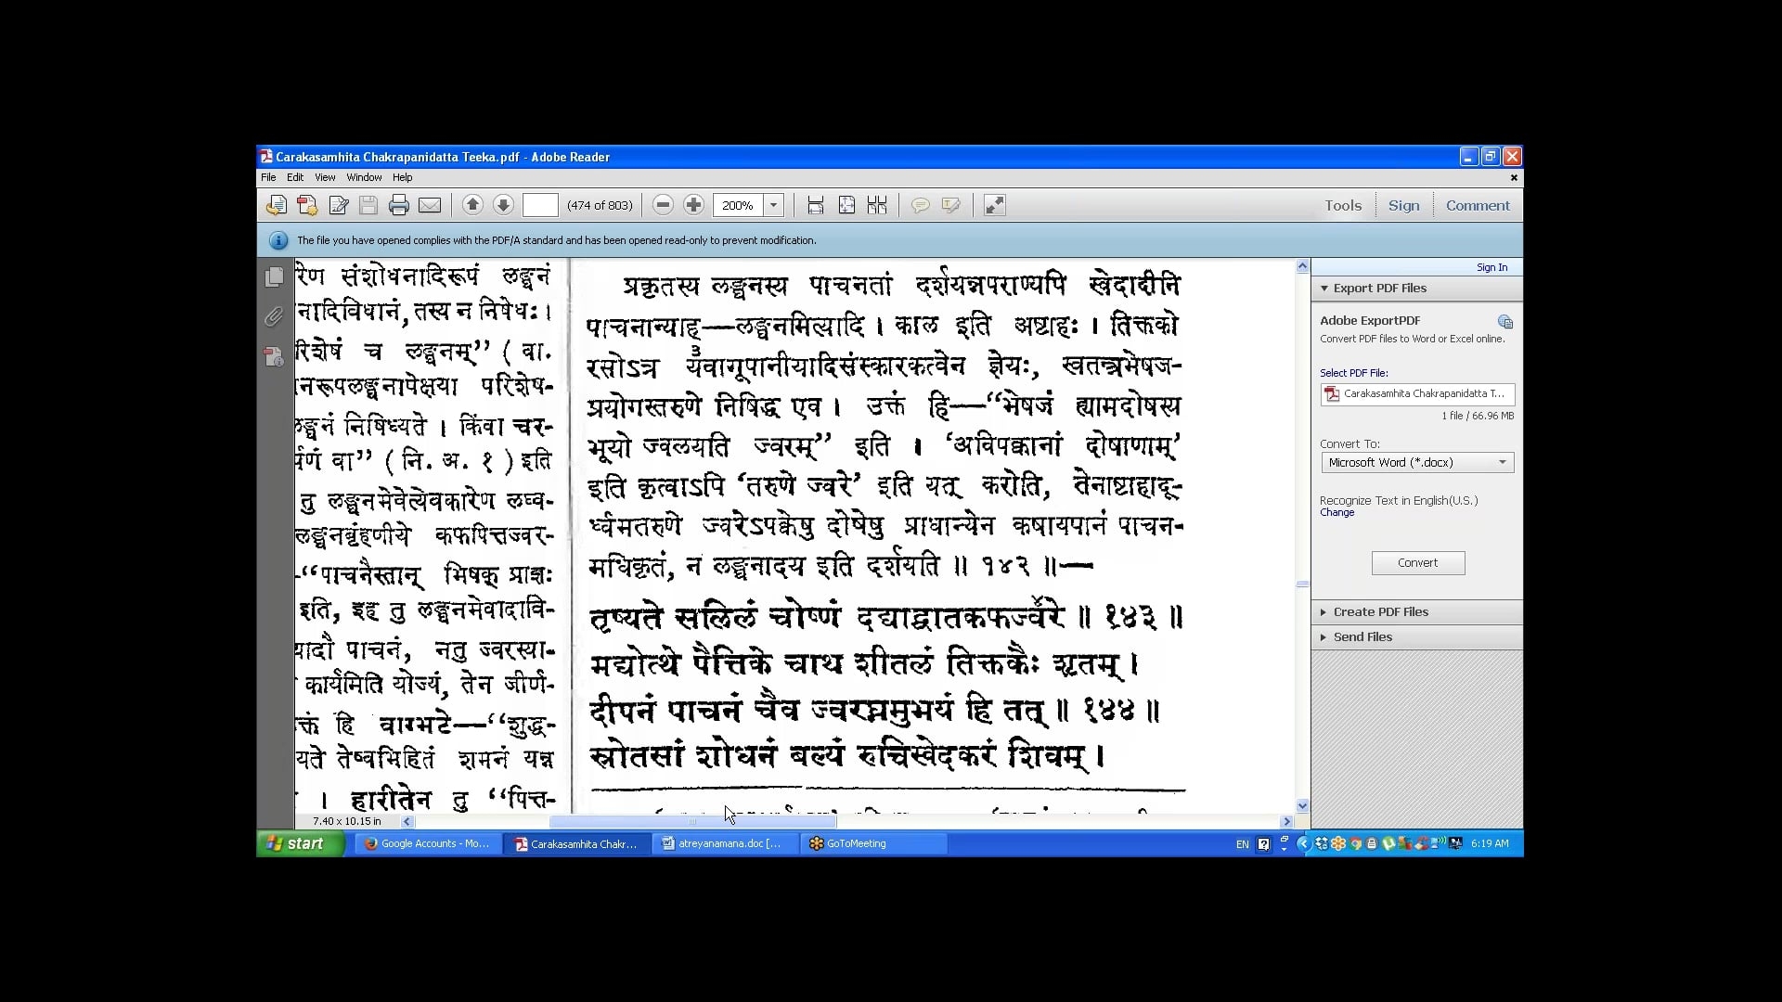Screen dimensions: 1782x1002
Task: Click the Change language link
Action: click(1336, 513)
